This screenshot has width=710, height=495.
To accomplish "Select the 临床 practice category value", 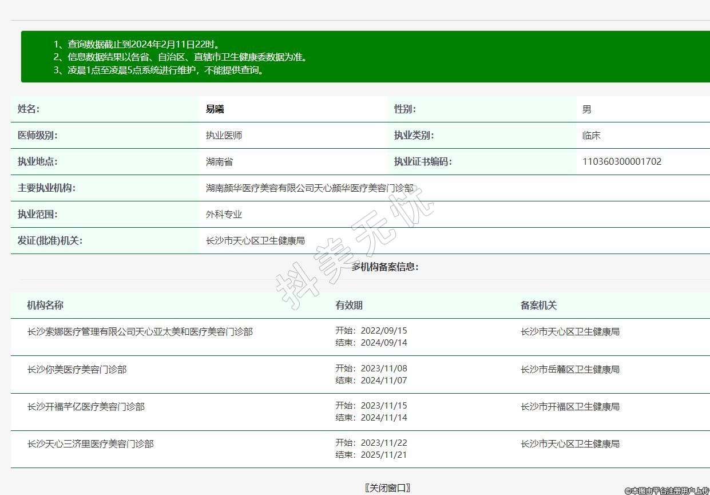I will pyautogui.click(x=591, y=136).
